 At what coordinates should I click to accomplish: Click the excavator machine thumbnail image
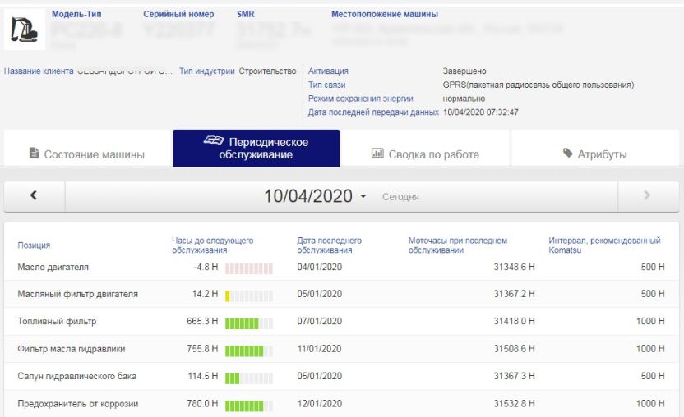[25, 30]
